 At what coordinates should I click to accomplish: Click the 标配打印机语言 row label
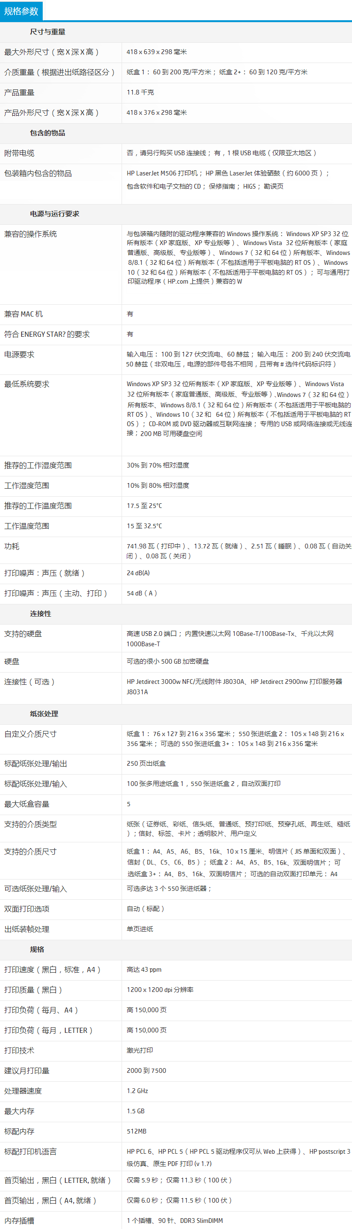click(x=31, y=1152)
